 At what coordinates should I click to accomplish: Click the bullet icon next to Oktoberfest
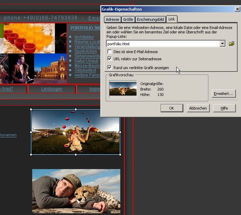tap(70, 71)
